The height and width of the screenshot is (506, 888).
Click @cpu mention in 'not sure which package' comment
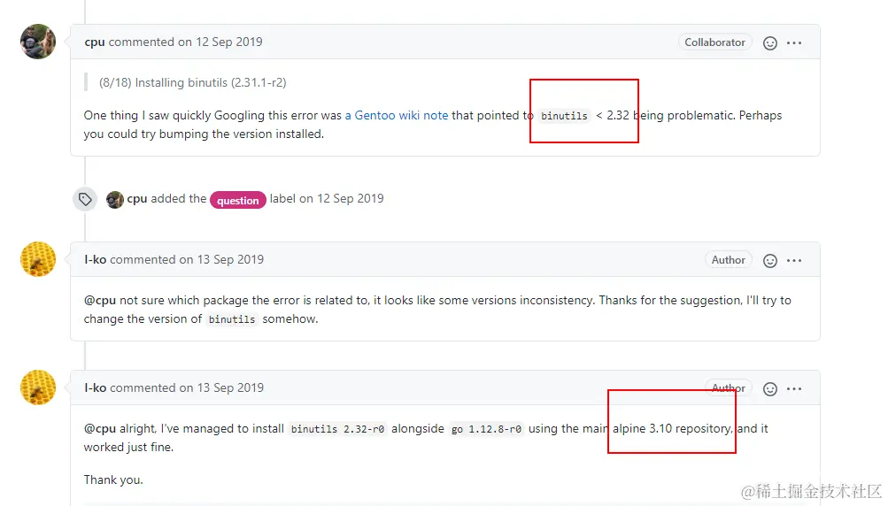(100, 301)
